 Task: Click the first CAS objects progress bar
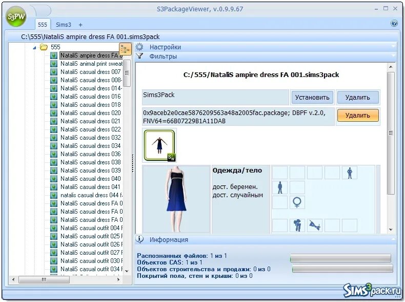[x=340, y=258]
